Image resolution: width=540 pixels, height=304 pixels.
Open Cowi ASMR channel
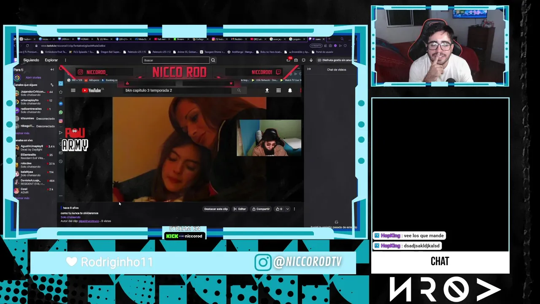coord(34,190)
